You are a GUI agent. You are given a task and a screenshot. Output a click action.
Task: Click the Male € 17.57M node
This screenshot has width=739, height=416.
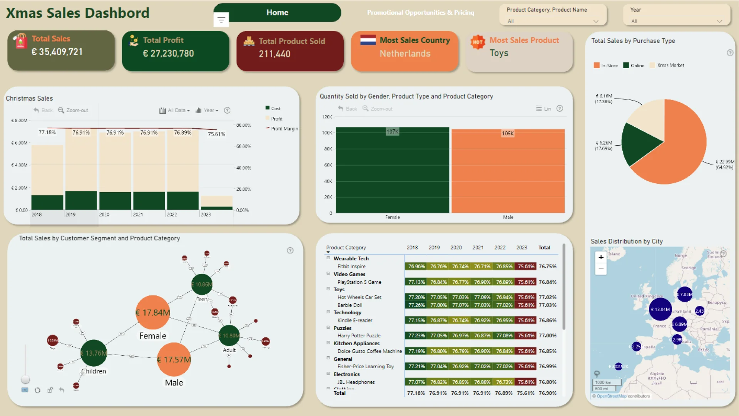(174, 359)
